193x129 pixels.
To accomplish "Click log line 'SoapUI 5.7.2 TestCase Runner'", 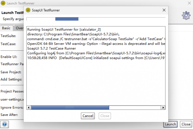I will tap(52, 48).
